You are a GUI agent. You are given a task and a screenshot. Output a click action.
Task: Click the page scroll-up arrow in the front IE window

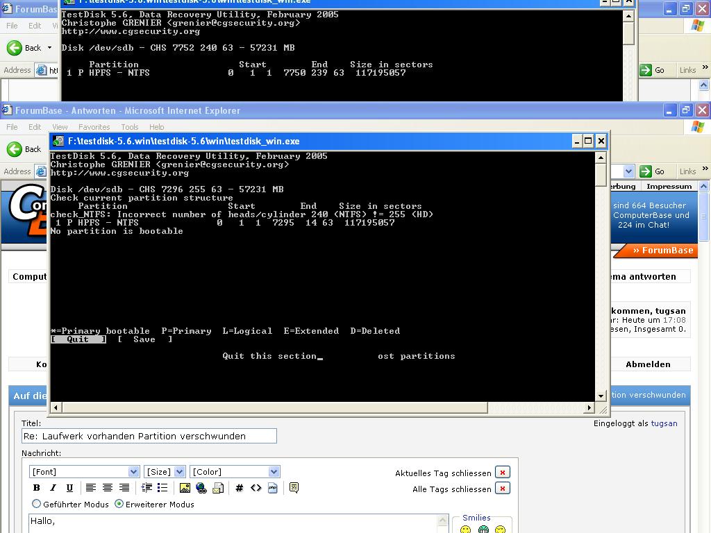(704, 186)
